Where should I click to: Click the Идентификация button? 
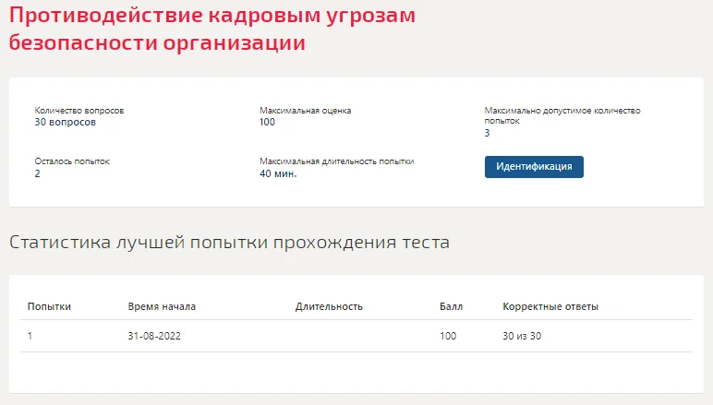pos(534,167)
